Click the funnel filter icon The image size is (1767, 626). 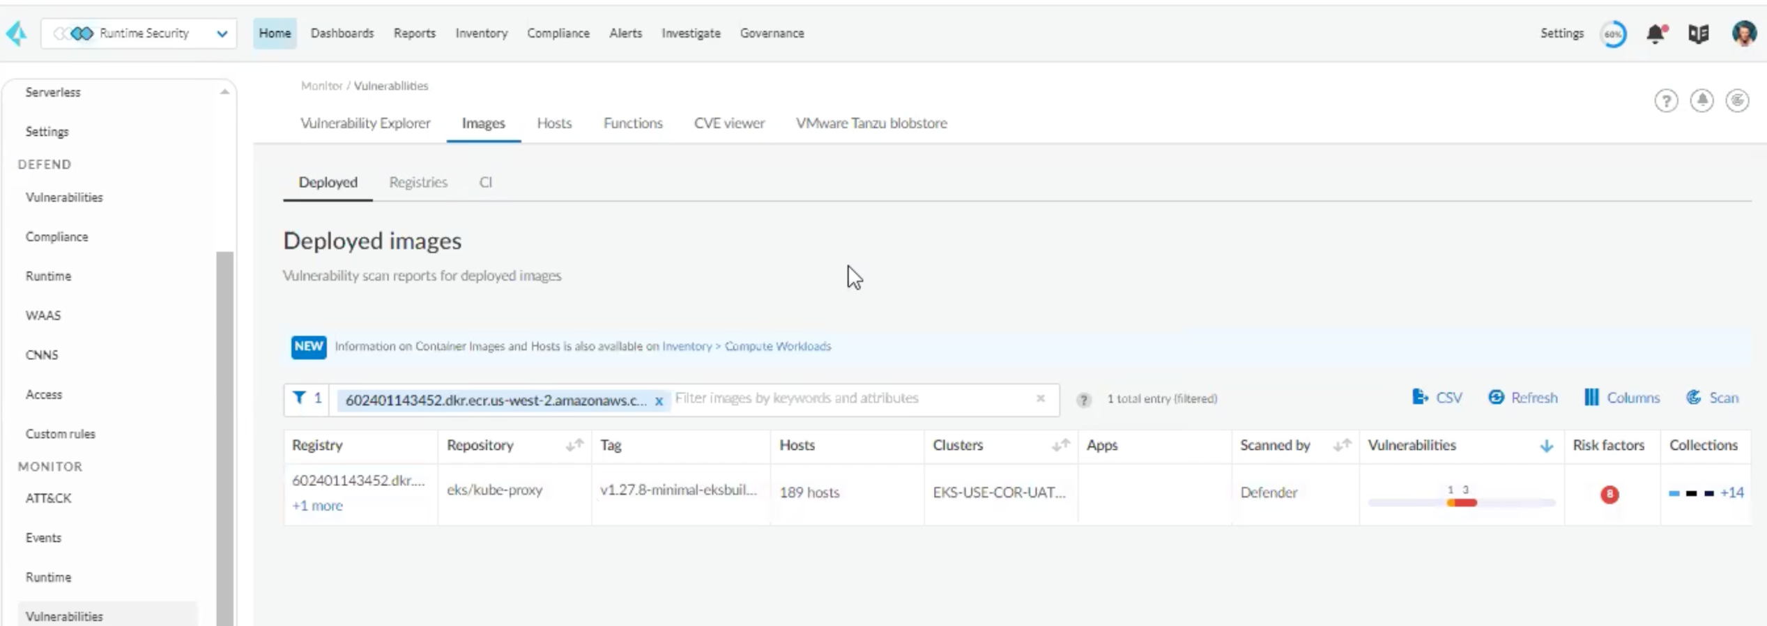299,398
